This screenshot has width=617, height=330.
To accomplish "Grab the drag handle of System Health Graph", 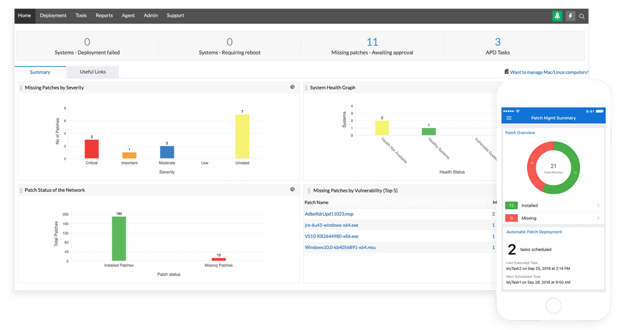I will 306,88.
